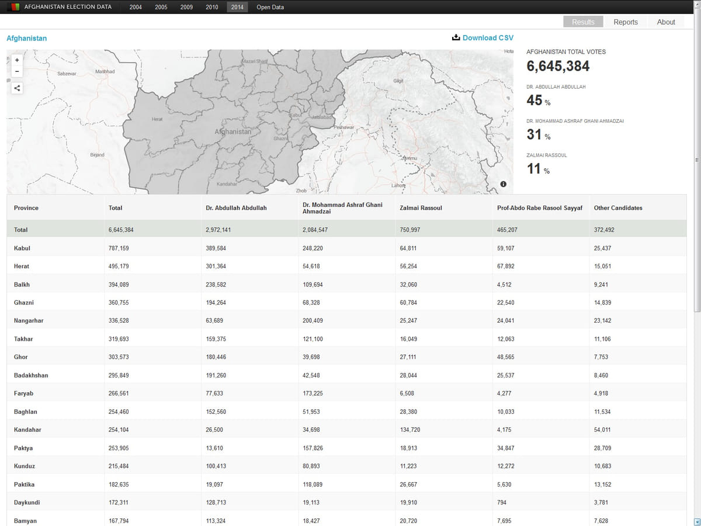Open the map info attribution icon
Screen dimensions: 701x526
click(503, 184)
